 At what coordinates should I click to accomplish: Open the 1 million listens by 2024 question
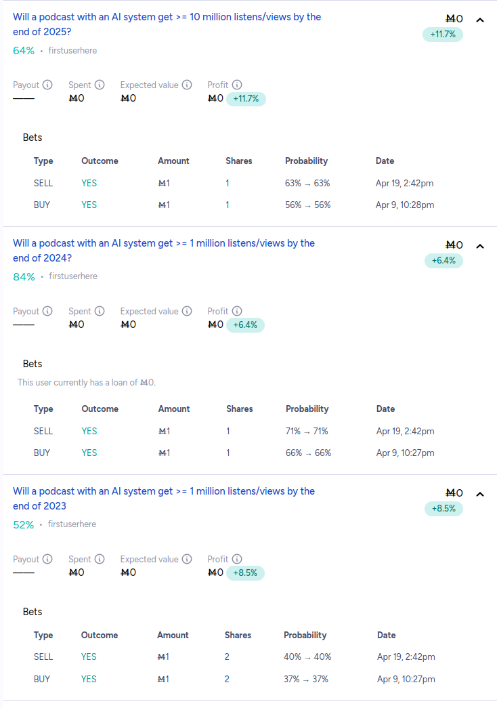(164, 250)
